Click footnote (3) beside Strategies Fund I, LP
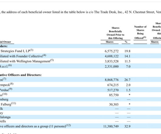Viewport: 161px width, 134px height. (31, 50)
